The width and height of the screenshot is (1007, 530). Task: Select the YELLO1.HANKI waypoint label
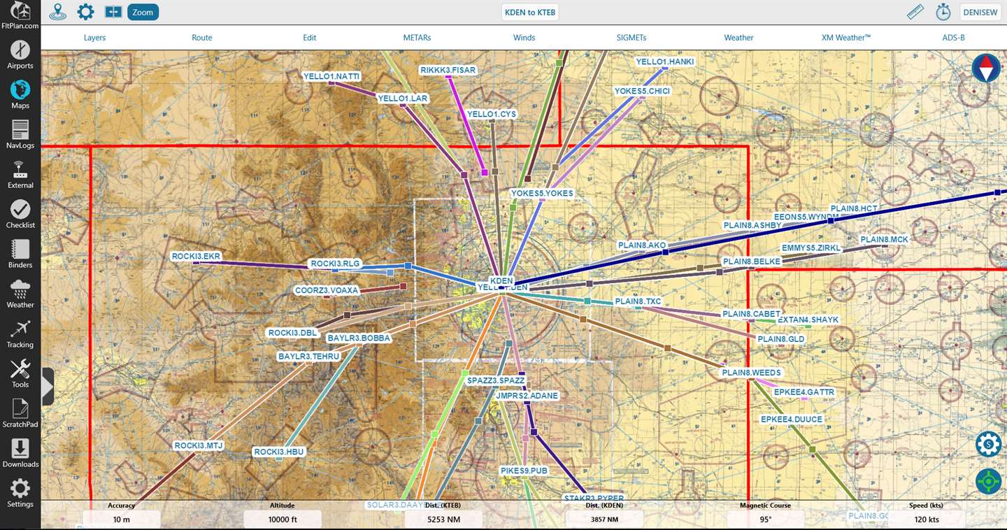pos(665,62)
